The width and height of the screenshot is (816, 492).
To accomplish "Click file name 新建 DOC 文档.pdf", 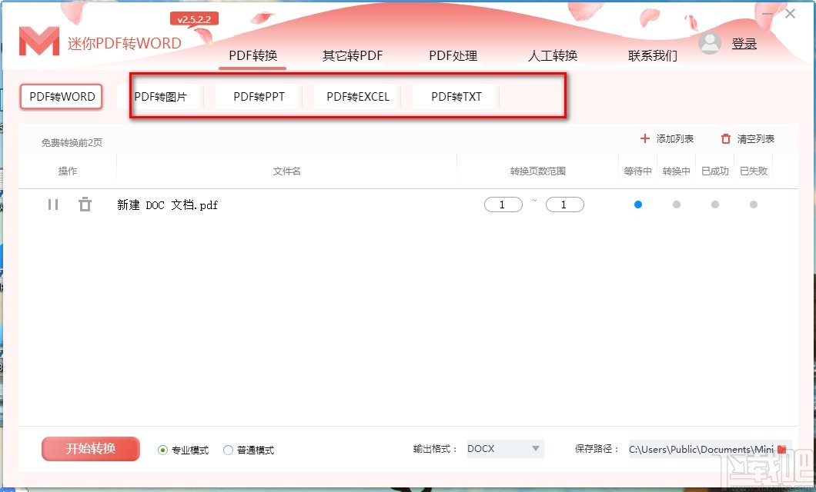I will pyautogui.click(x=167, y=205).
